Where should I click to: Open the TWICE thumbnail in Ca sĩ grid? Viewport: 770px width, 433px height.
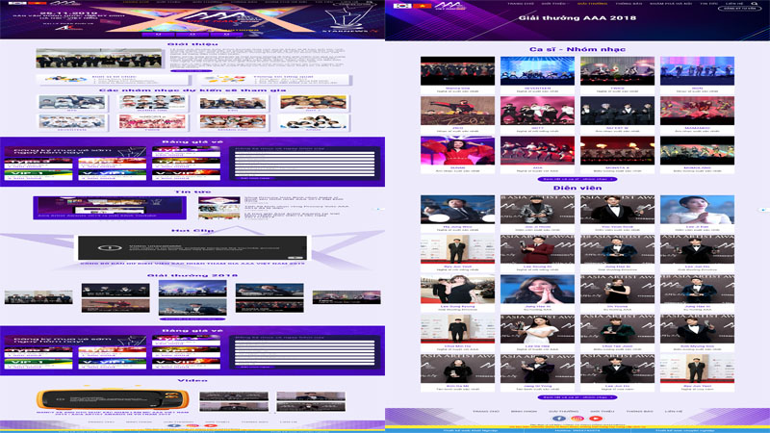pos(617,71)
